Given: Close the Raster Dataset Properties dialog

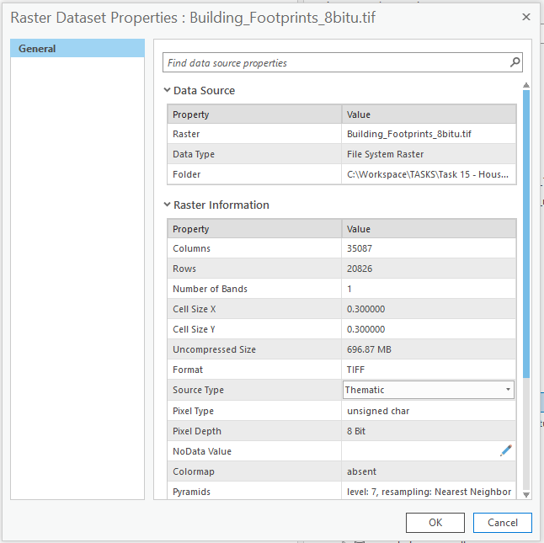Looking at the screenshot, I should coord(526,17).
